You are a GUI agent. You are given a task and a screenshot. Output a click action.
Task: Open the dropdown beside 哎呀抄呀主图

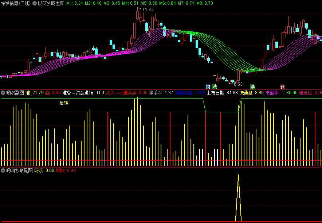click(35, 3)
